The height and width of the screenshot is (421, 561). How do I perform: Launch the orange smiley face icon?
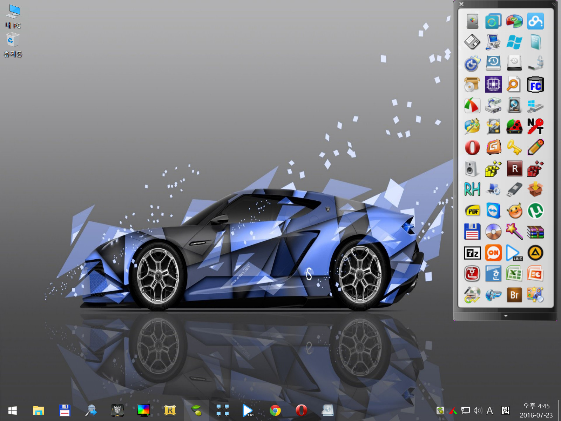click(x=514, y=211)
